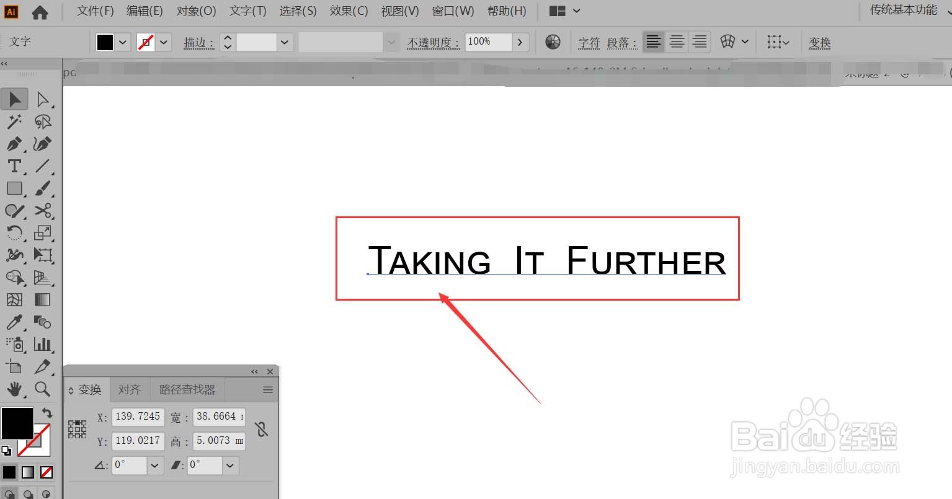Open the 对象(O) menu
Image resolution: width=952 pixels, height=499 pixels.
[x=196, y=11]
